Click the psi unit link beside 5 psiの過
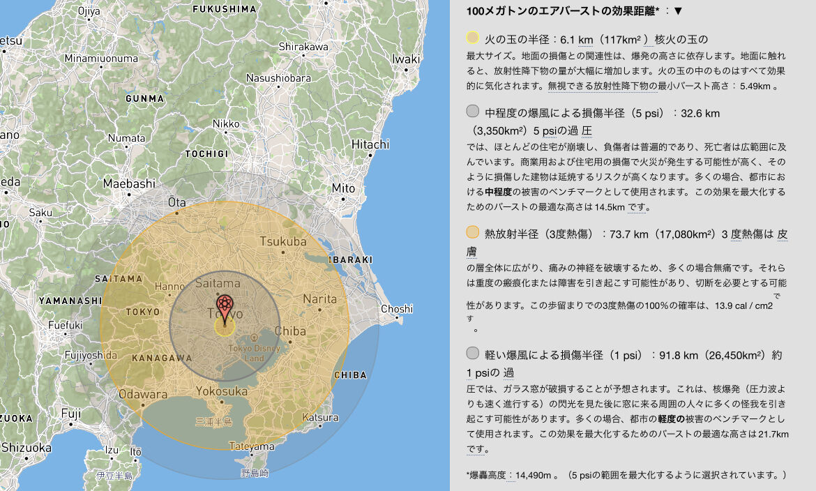Screen dimensions: 816x491 (550, 131)
